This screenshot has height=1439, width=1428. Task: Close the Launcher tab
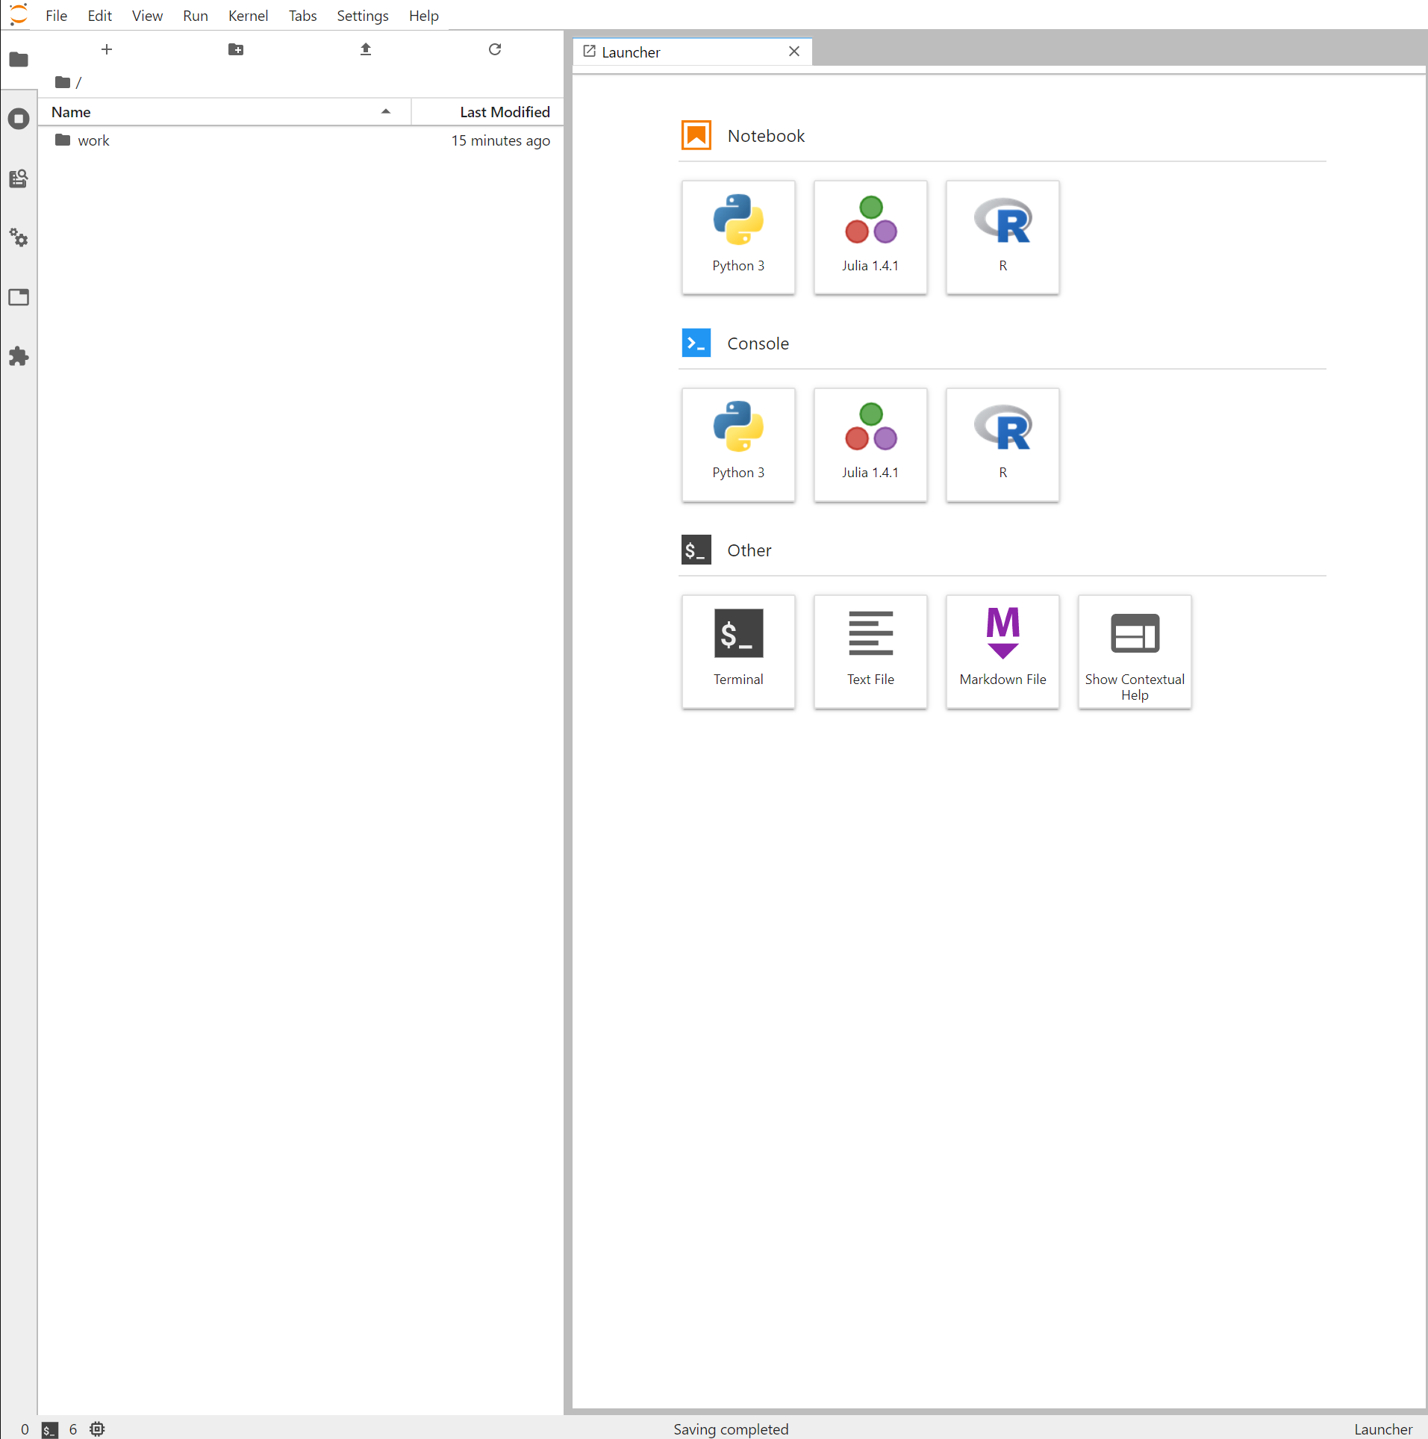coord(794,52)
